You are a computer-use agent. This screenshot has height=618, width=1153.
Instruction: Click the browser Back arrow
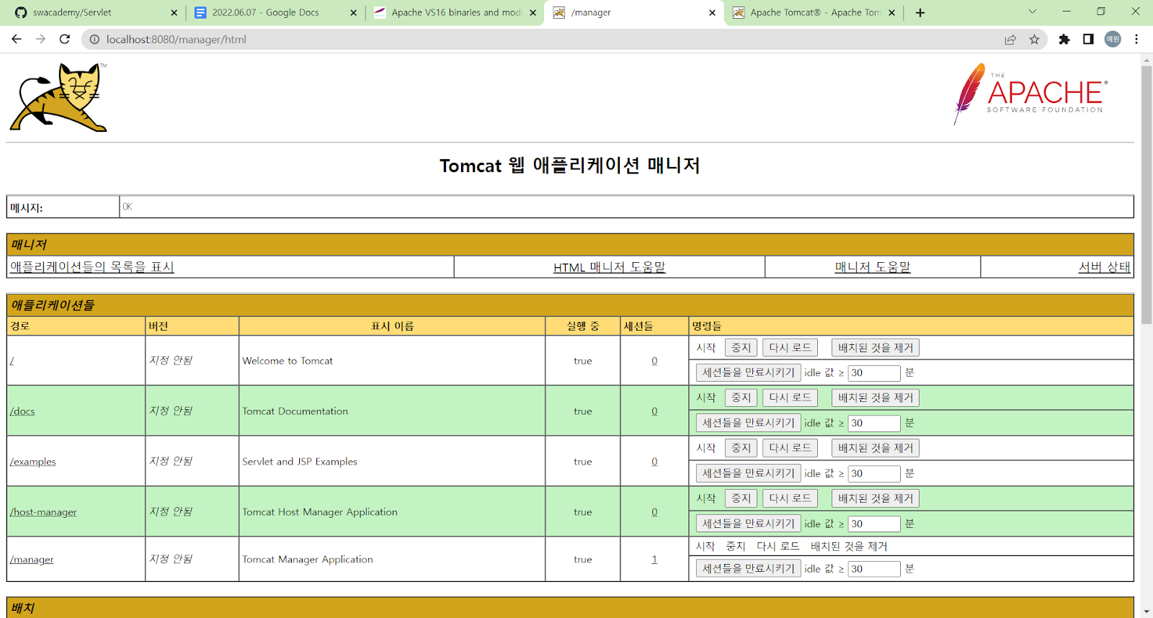click(17, 39)
